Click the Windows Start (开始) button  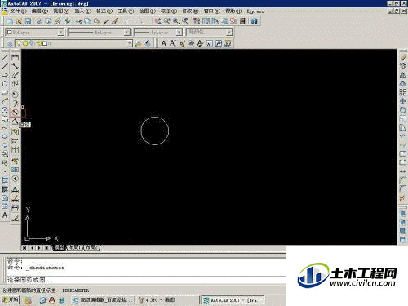click(x=10, y=299)
